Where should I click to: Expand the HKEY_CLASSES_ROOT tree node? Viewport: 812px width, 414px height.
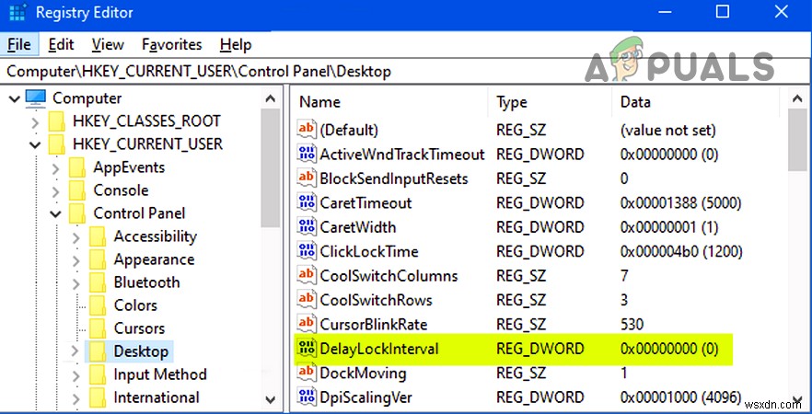pyautogui.click(x=35, y=121)
